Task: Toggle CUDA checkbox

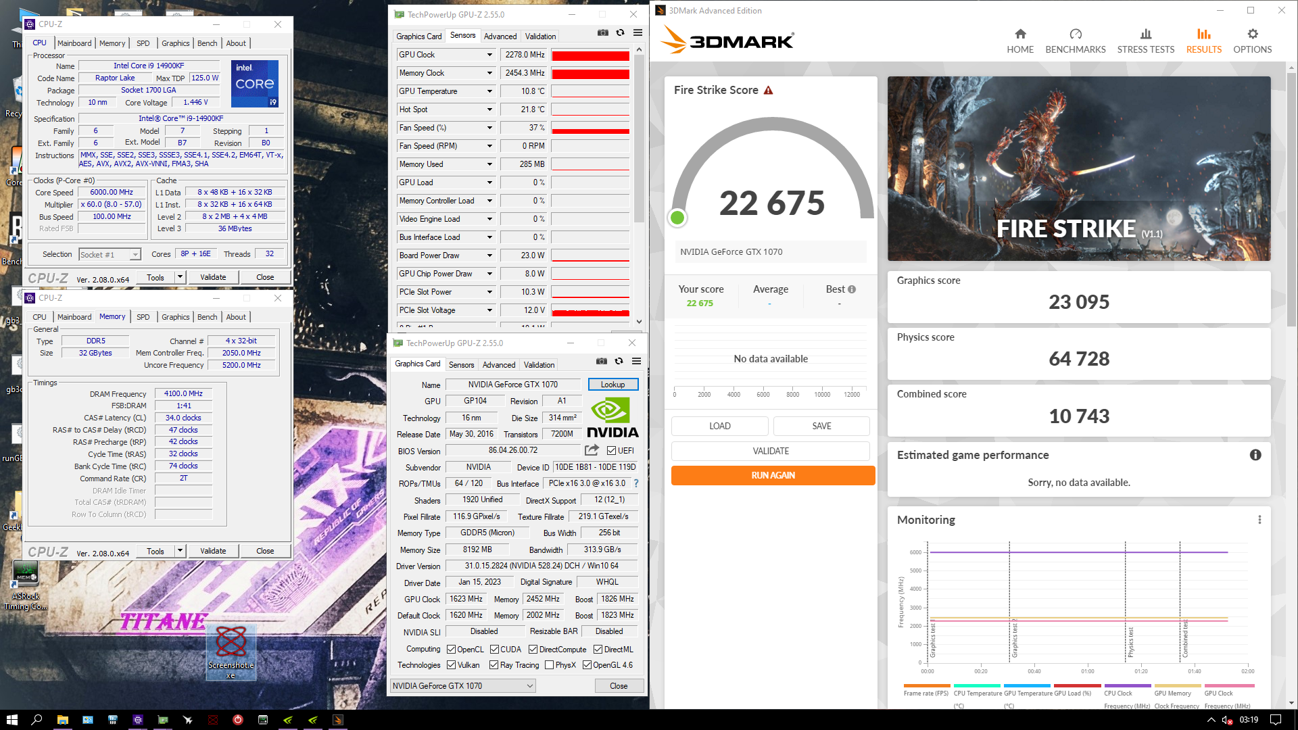Action: pos(494,650)
